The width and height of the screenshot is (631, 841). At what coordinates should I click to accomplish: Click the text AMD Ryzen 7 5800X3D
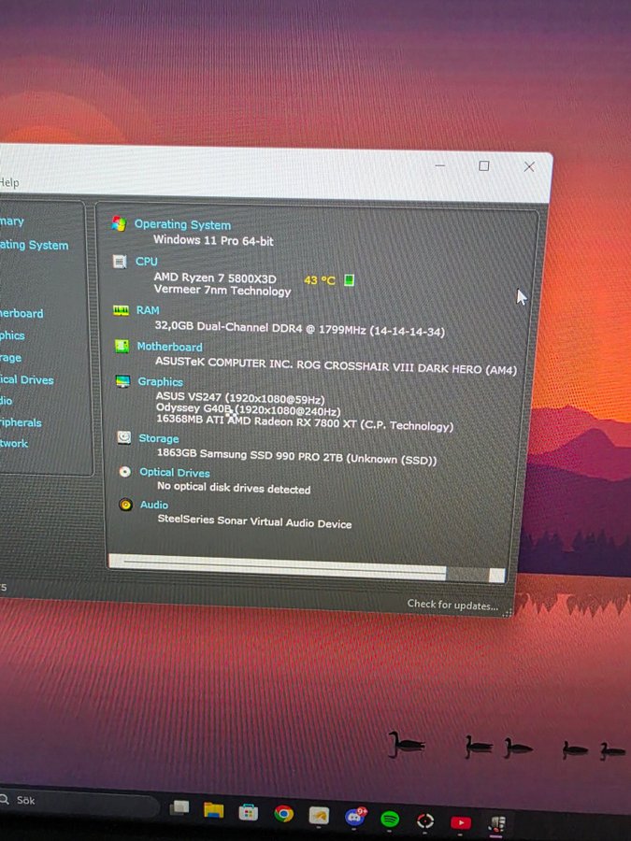click(x=215, y=278)
